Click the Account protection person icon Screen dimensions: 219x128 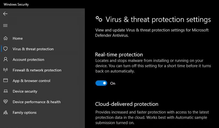click(x=5, y=60)
